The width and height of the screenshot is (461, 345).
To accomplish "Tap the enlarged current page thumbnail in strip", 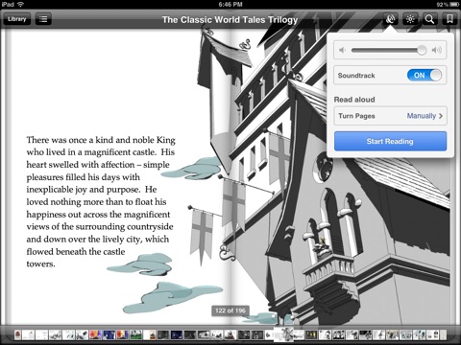I will [283, 333].
